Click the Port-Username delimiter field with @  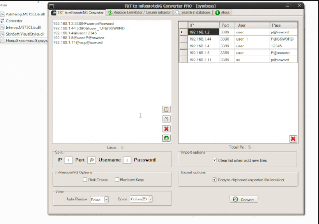[x=91, y=160]
